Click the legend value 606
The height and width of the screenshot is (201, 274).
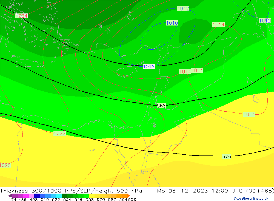(132, 199)
